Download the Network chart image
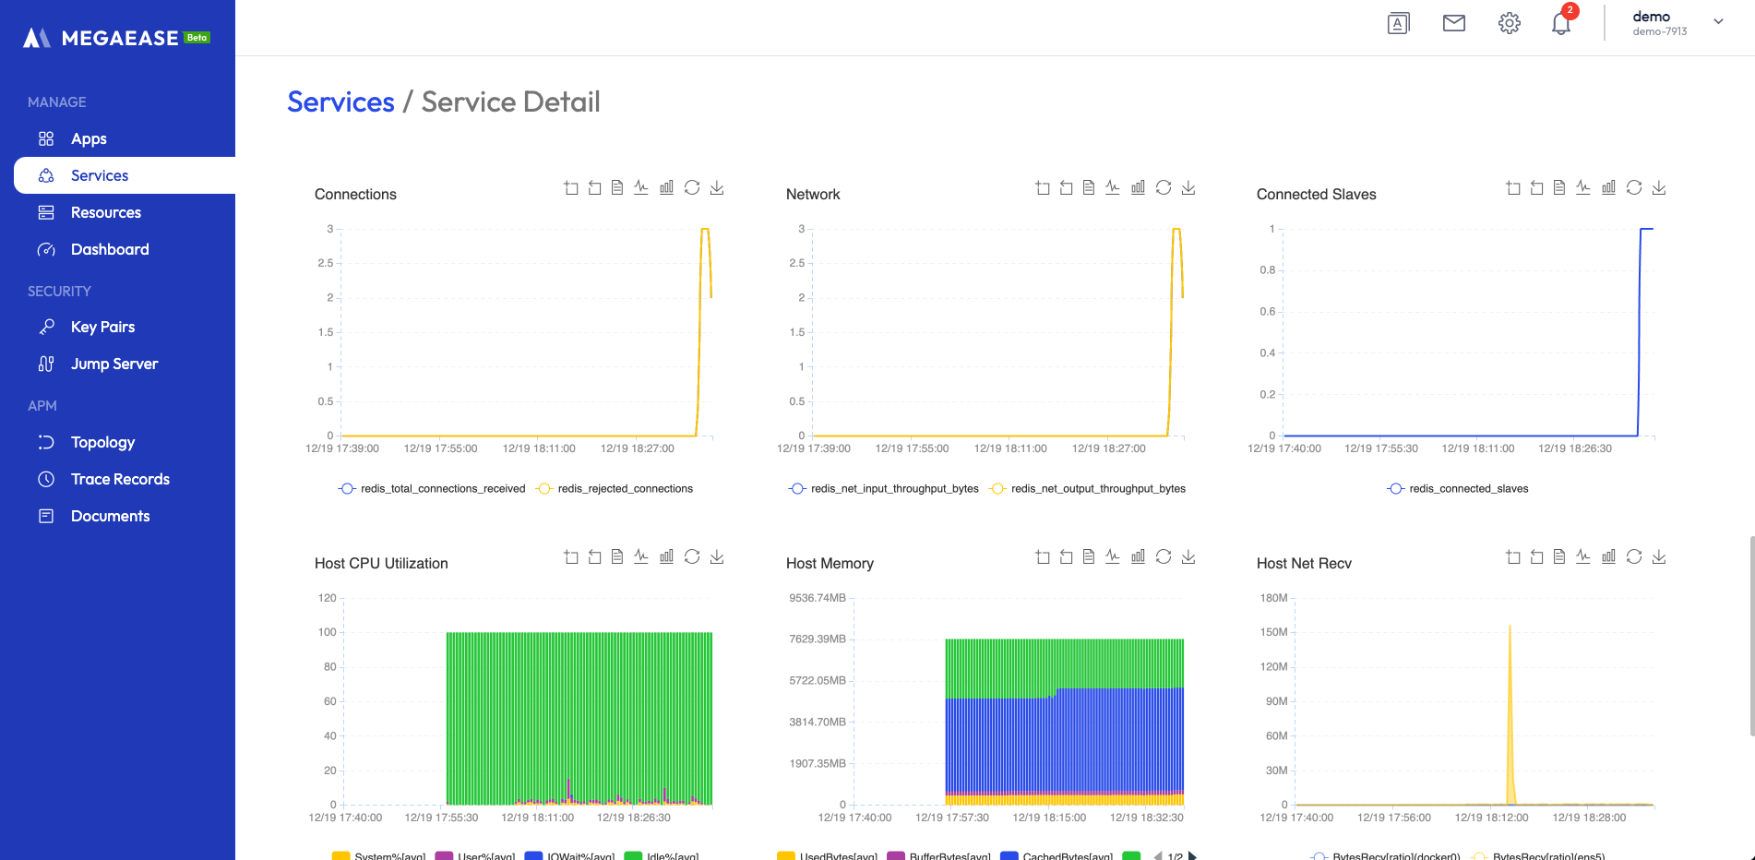Screen dimensions: 1755x860 click(1188, 187)
